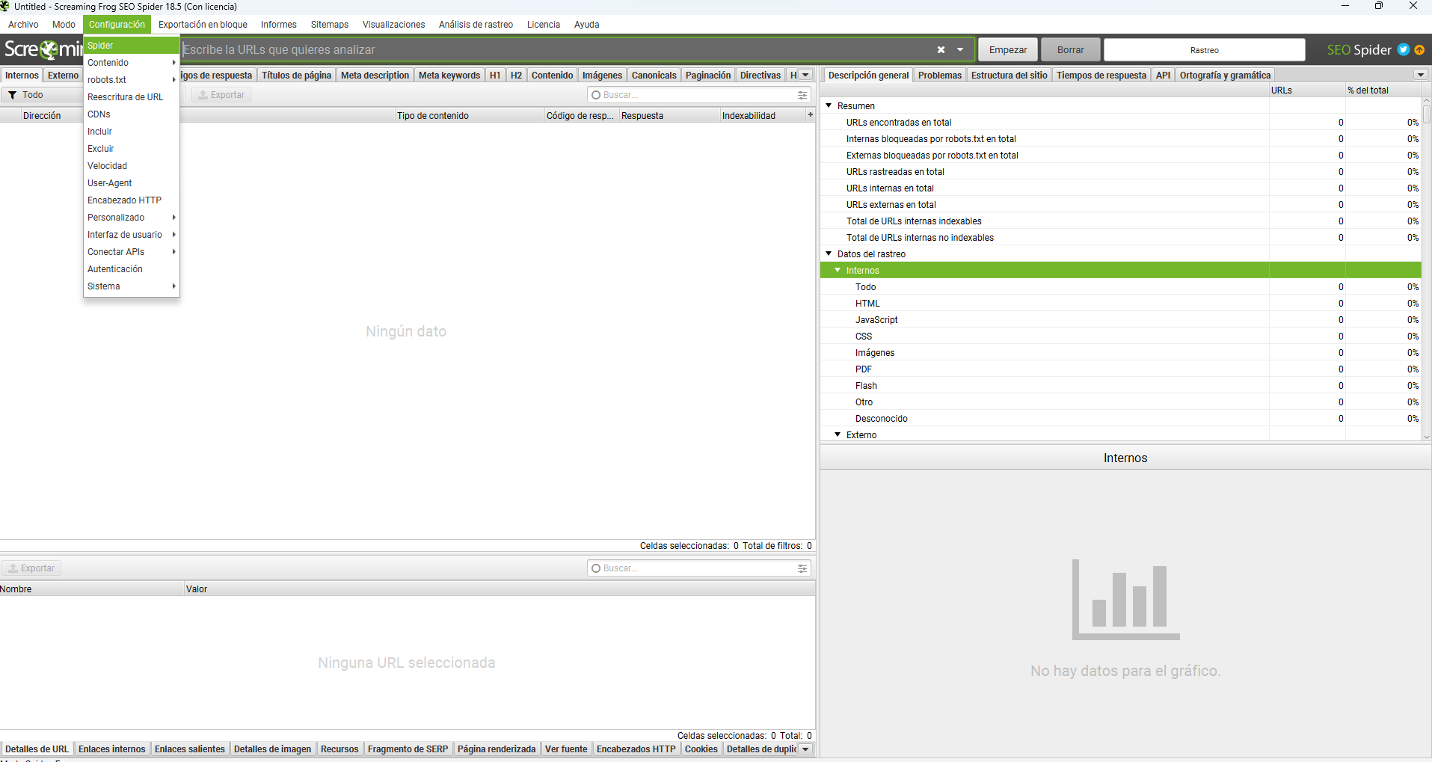Screen dimensions: 1432x762
Task: Open the right panel tabs overflow dropdown
Action: [x=1421, y=75]
